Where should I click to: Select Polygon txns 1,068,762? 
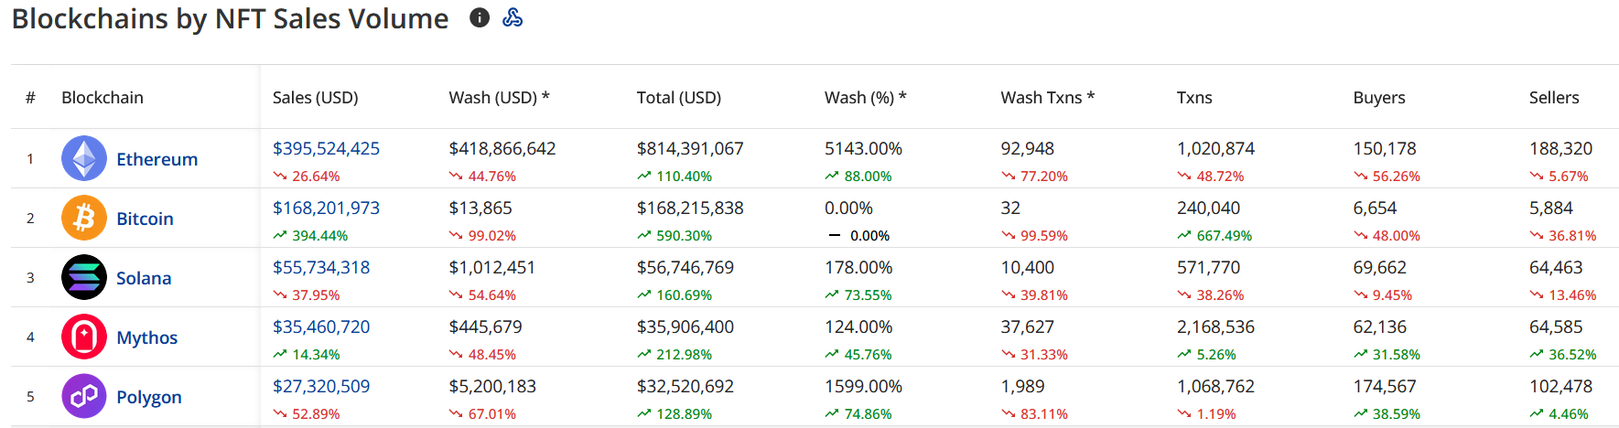pyautogui.click(x=1215, y=386)
